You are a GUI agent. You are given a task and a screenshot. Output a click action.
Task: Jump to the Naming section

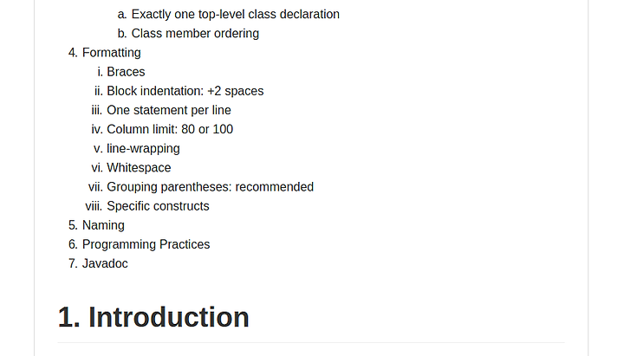click(x=103, y=225)
